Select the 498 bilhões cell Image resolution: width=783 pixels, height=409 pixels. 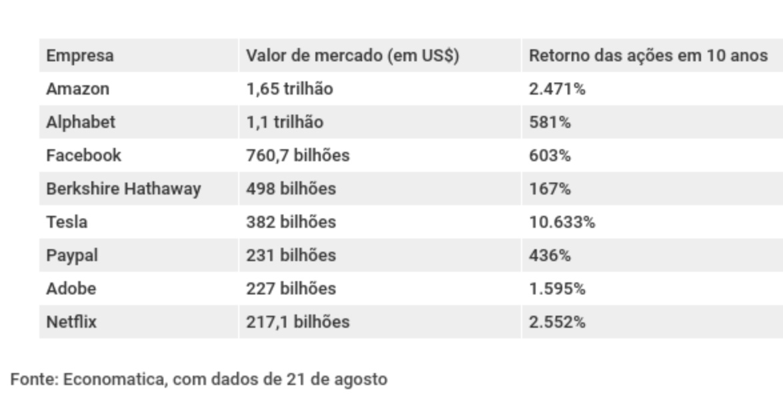click(291, 189)
